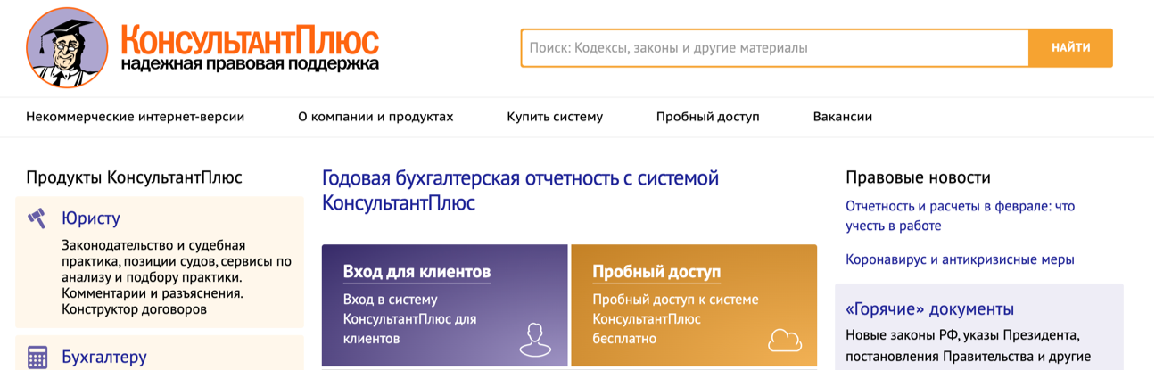Viewport: 1155px width, 370px height.
Task: Open the Юристу product link
Action: (90, 218)
